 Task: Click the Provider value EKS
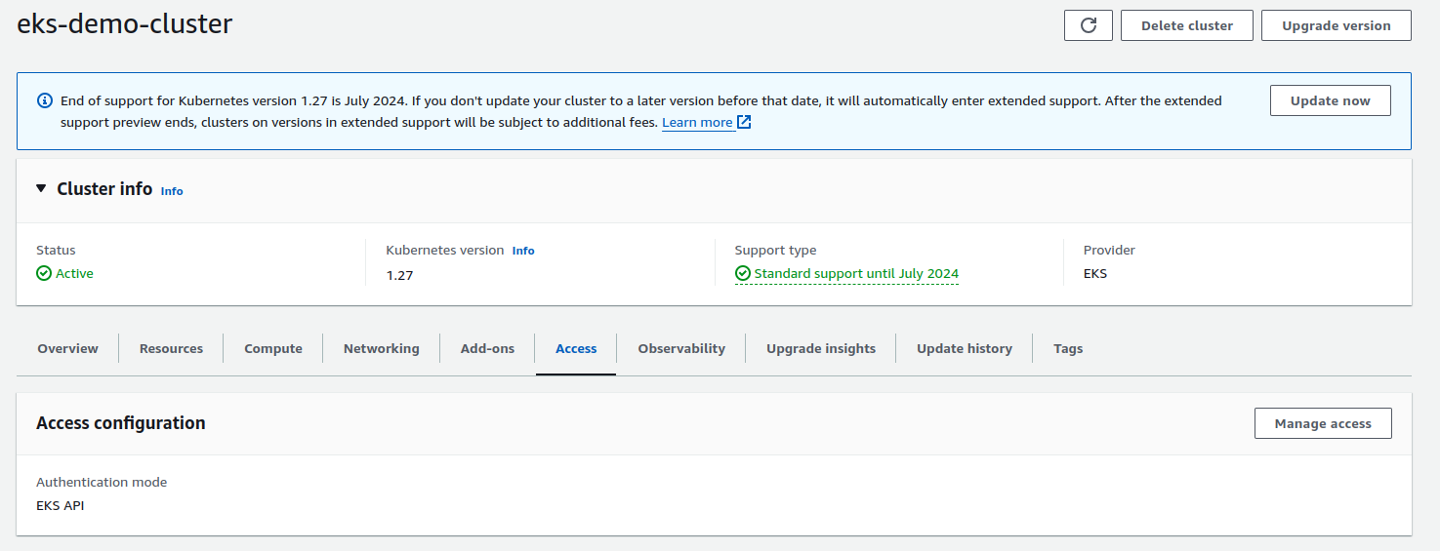click(x=1095, y=274)
